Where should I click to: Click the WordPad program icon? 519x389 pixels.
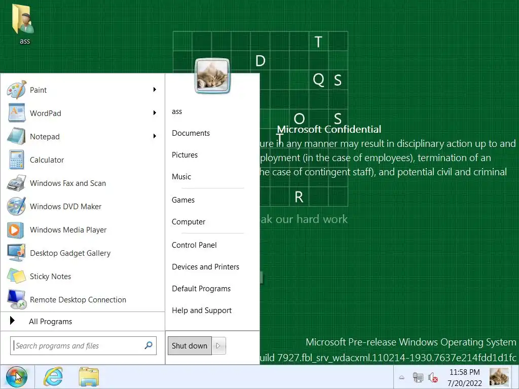tap(16, 113)
